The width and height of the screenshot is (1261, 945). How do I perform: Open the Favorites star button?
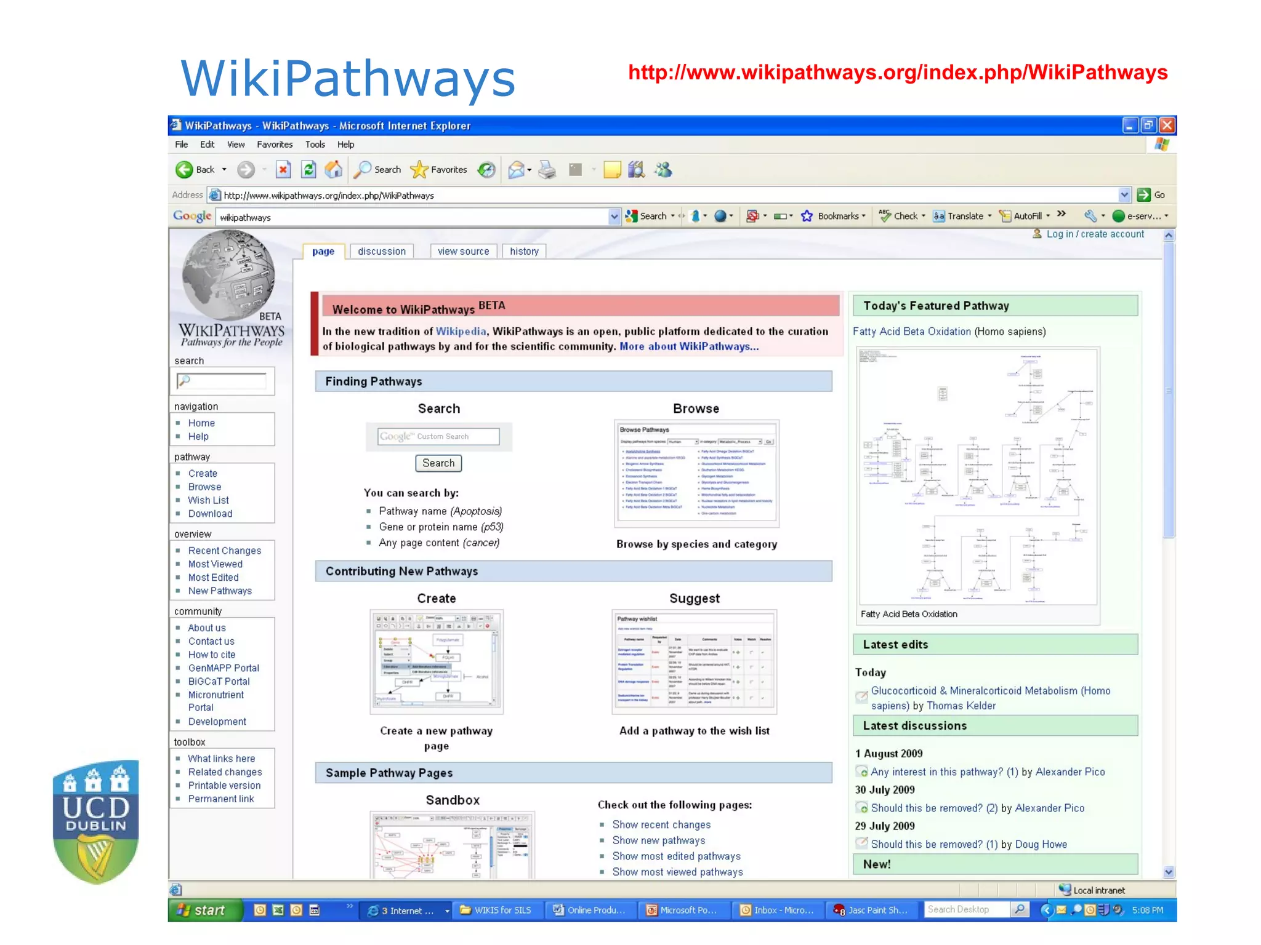coord(438,169)
